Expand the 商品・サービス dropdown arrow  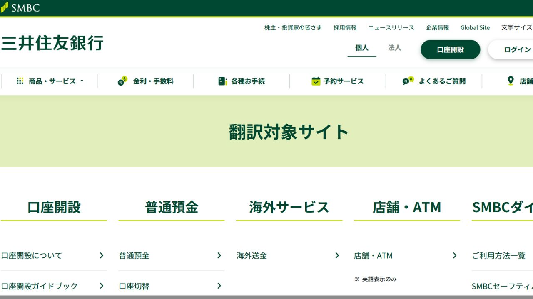tap(82, 81)
